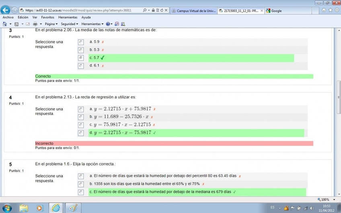The width and height of the screenshot is (341, 213).
Task: Click the Windows Start button
Action: pos(6,208)
